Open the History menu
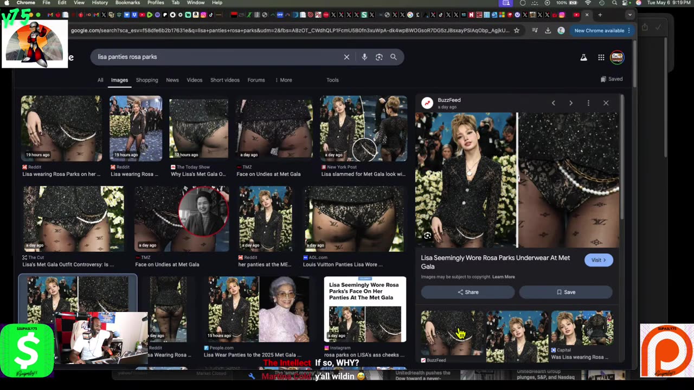Image resolution: width=694 pixels, height=390 pixels. click(x=100, y=3)
